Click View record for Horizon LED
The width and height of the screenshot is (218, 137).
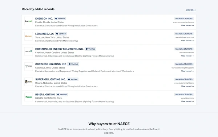tap(187, 56)
